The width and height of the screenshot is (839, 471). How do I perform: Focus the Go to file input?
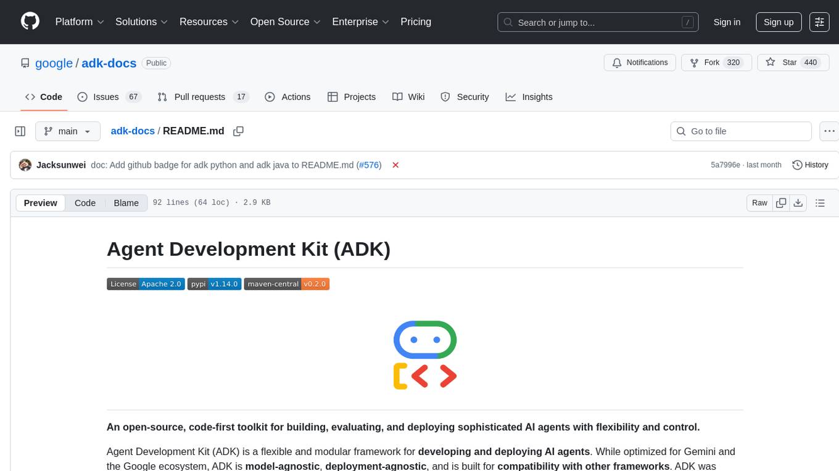(741, 131)
